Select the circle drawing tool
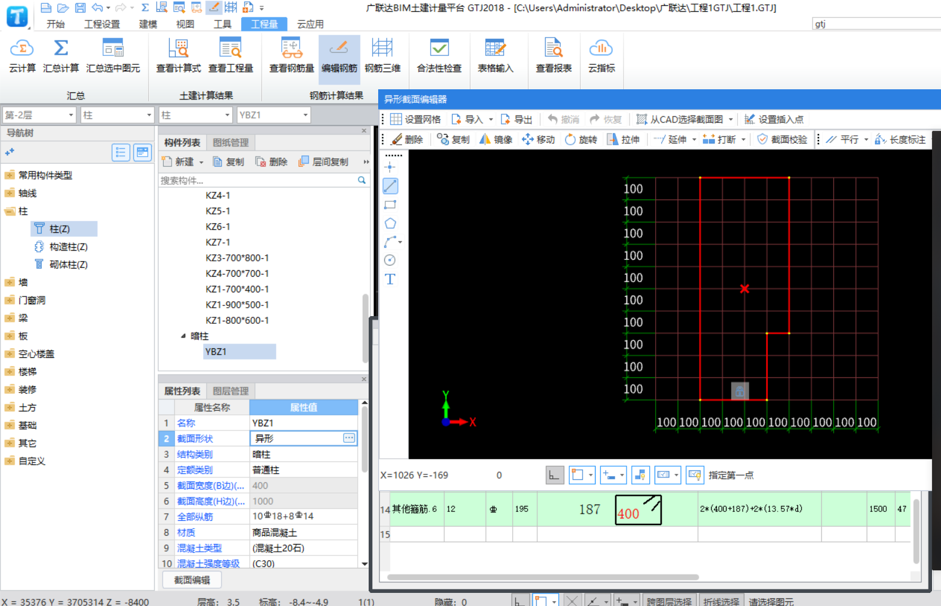Image resolution: width=941 pixels, height=606 pixels. pos(390,260)
